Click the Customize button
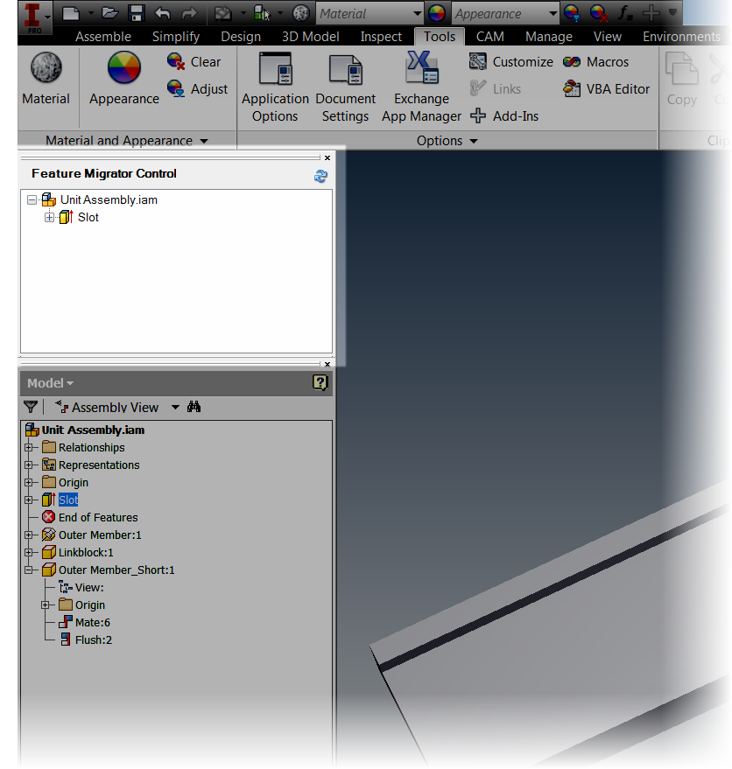This screenshot has width=732, height=769. click(x=521, y=62)
